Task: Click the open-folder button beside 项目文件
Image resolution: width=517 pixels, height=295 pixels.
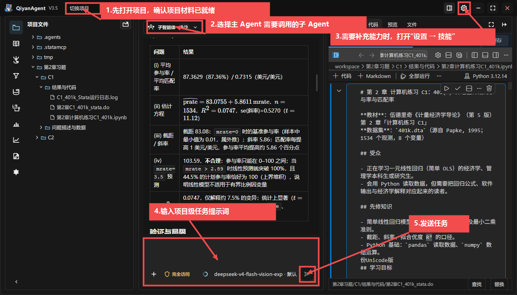Action: [126, 25]
